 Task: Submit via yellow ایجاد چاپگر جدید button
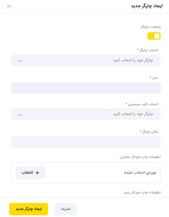29,209
